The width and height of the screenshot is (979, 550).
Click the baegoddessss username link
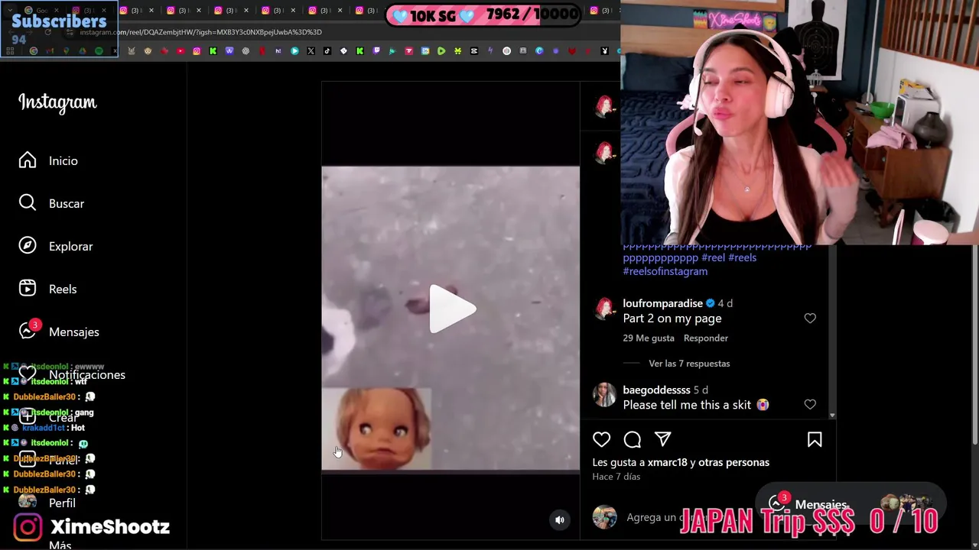pyautogui.click(x=656, y=390)
